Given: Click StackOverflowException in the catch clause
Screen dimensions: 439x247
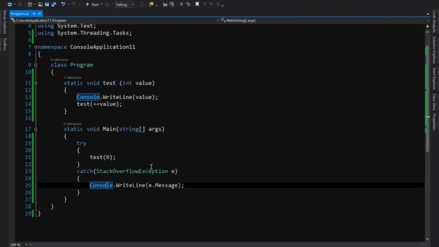Looking at the screenshot, I should pos(132,171).
